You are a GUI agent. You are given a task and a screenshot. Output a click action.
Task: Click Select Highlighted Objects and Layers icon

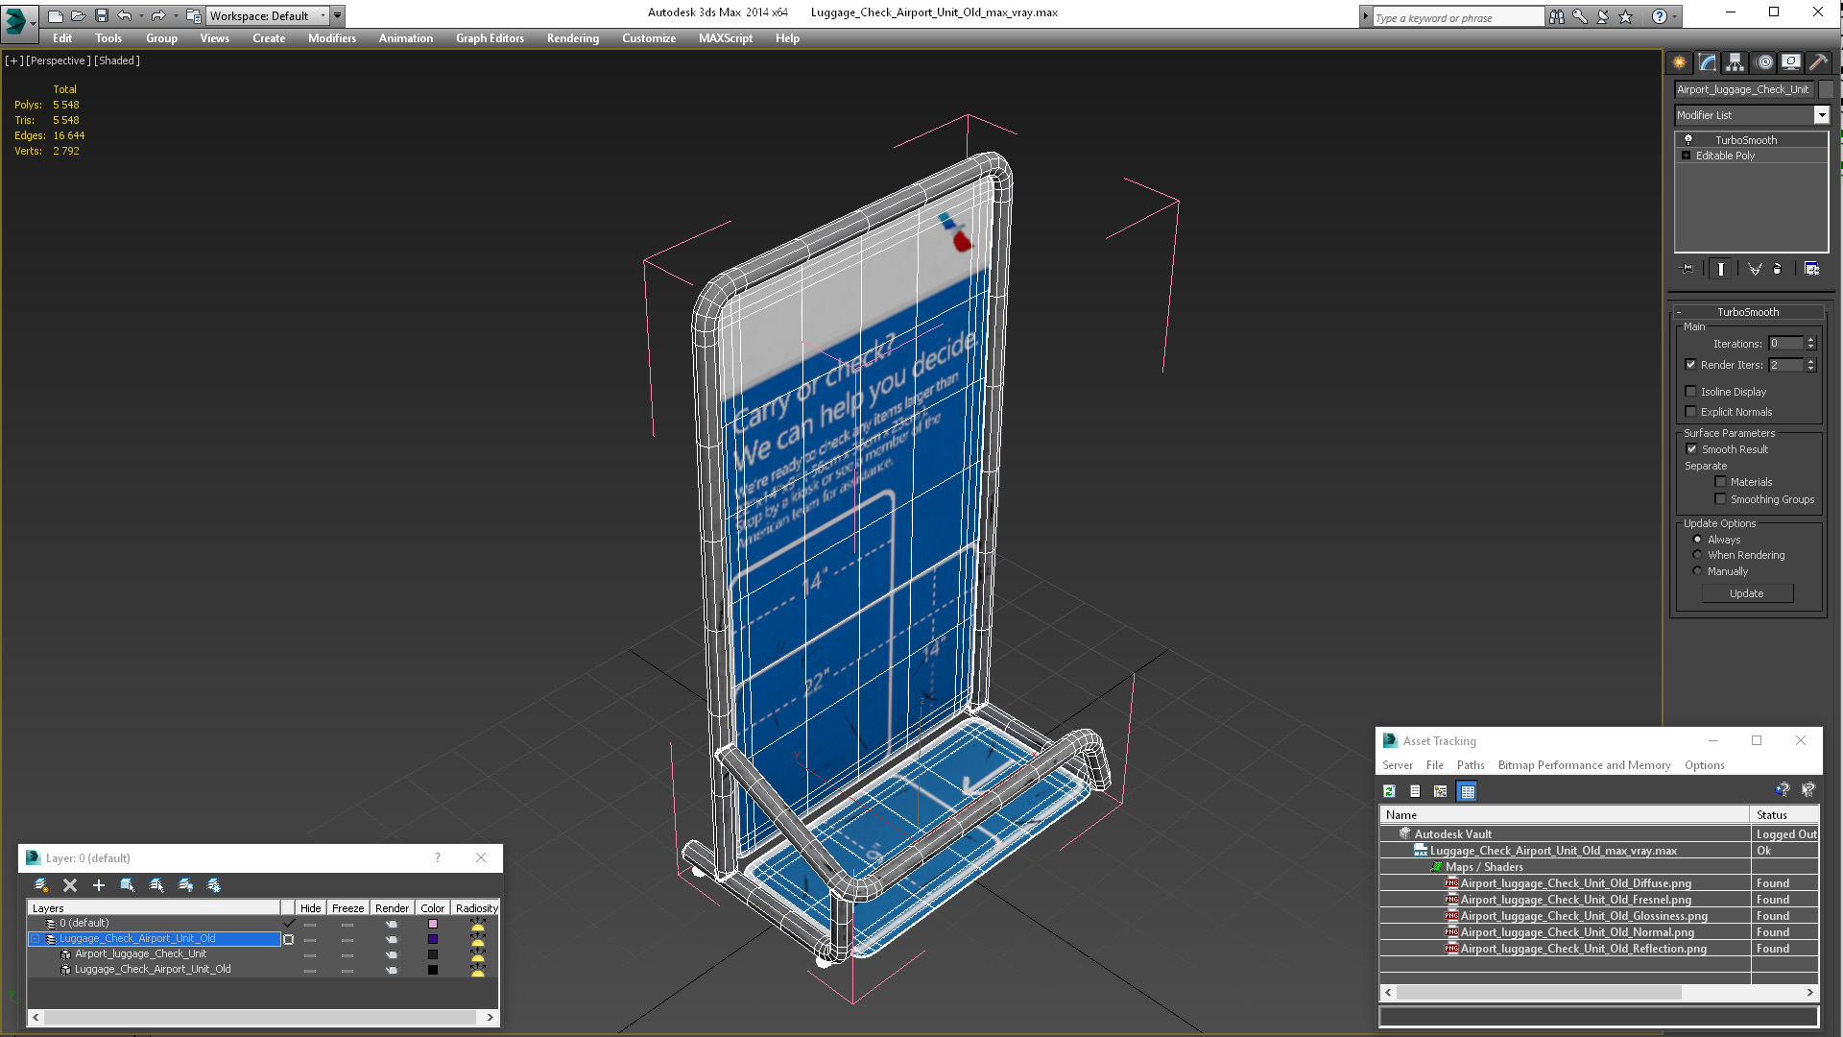pos(128,885)
